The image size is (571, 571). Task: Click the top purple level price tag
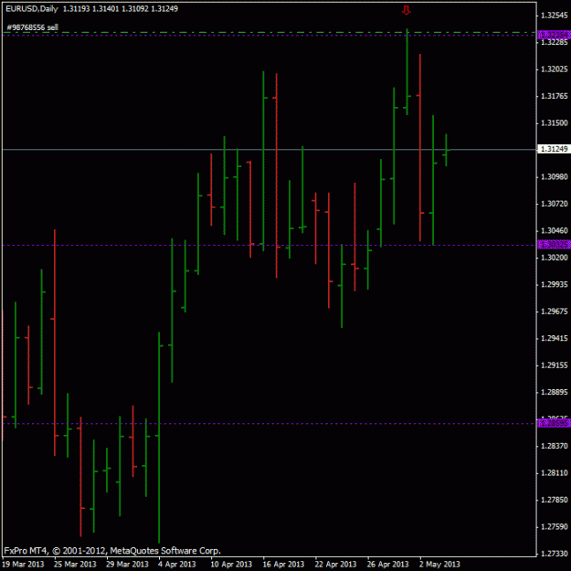coord(554,35)
